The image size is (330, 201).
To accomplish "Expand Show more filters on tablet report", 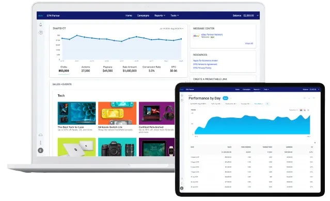I will 259,104.
